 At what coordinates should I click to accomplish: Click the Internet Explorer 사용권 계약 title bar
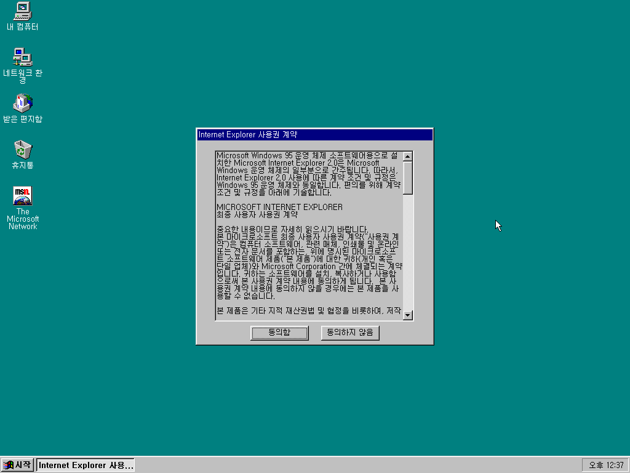click(315, 135)
